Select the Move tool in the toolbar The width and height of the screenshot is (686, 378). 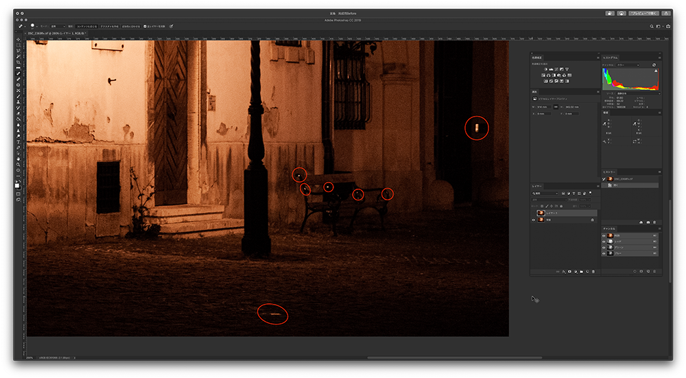19,38
